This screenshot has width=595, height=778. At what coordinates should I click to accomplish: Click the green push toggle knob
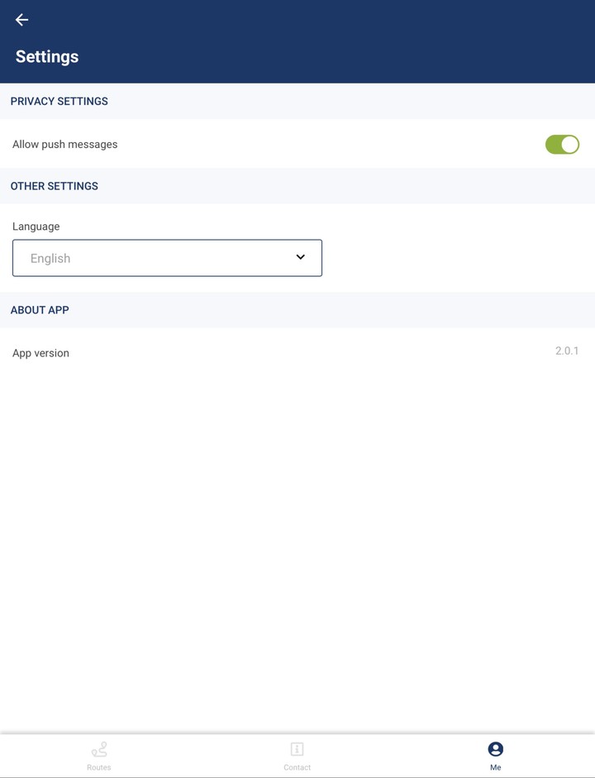(x=569, y=145)
